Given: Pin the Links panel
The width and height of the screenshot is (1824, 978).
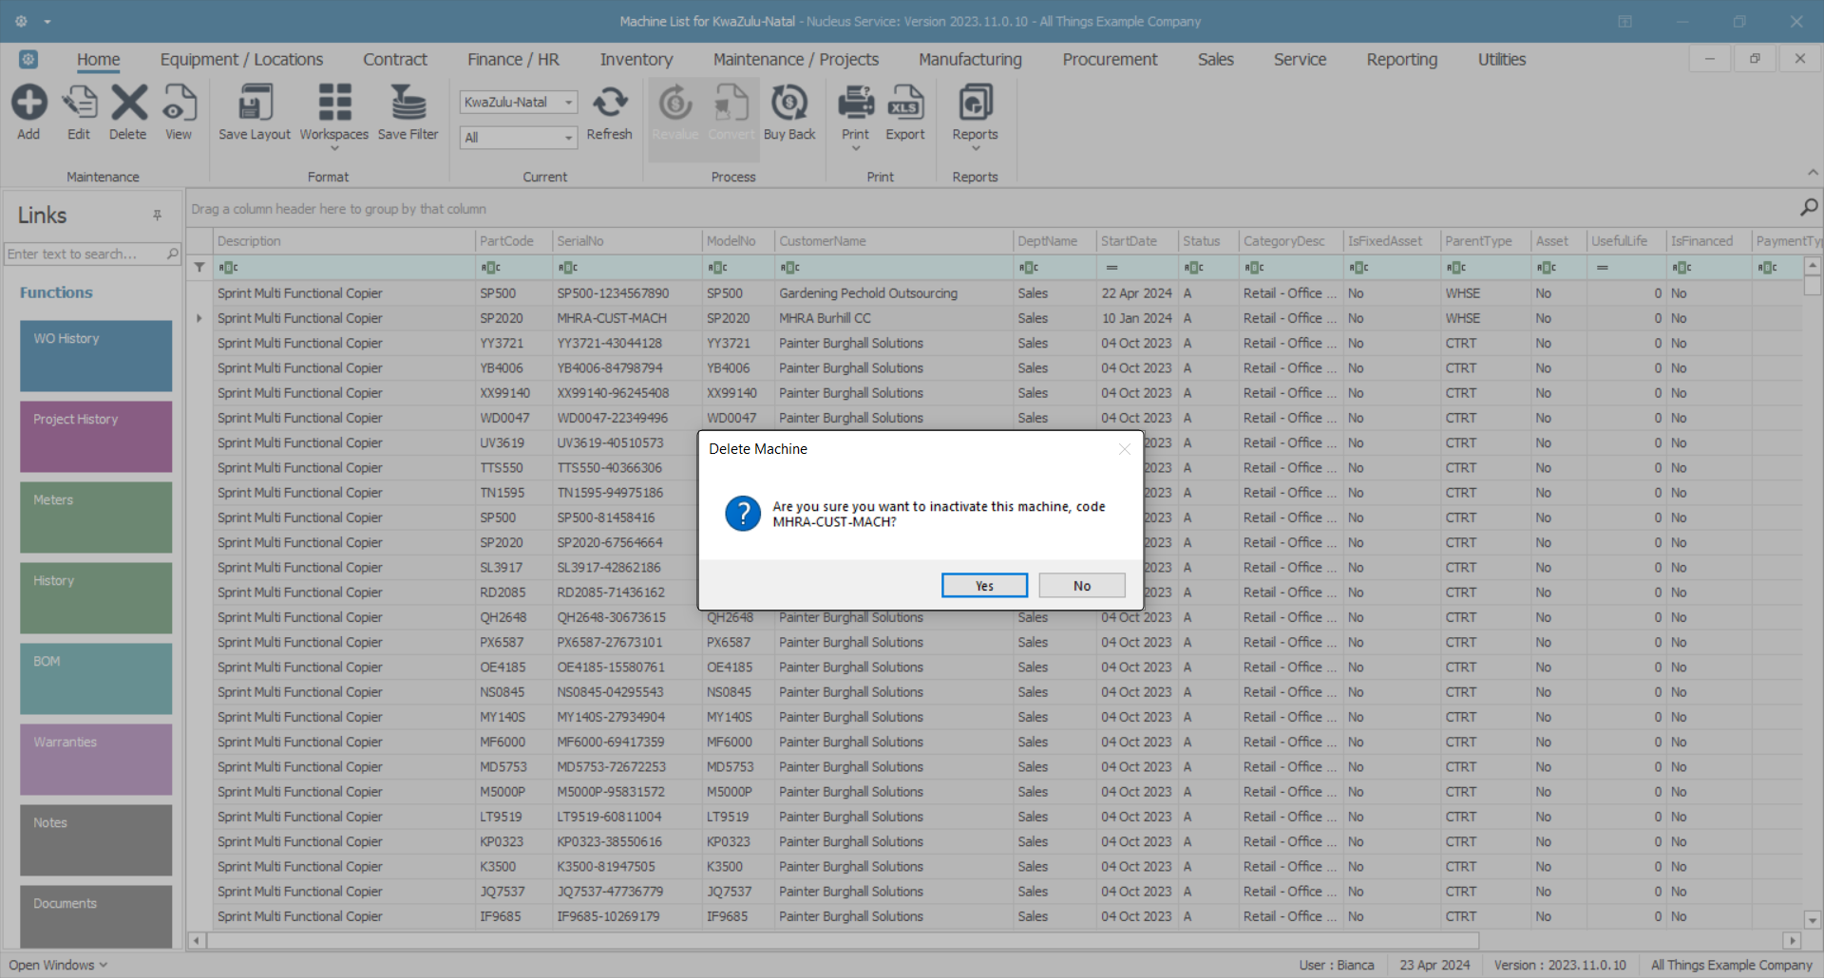Looking at the screenshot, I should [x=158, y=216].
